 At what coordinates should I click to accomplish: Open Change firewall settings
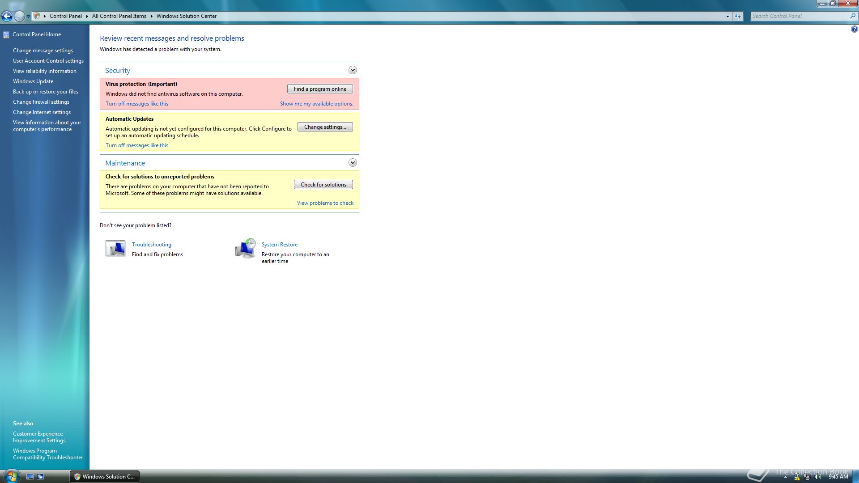(41, 102)
